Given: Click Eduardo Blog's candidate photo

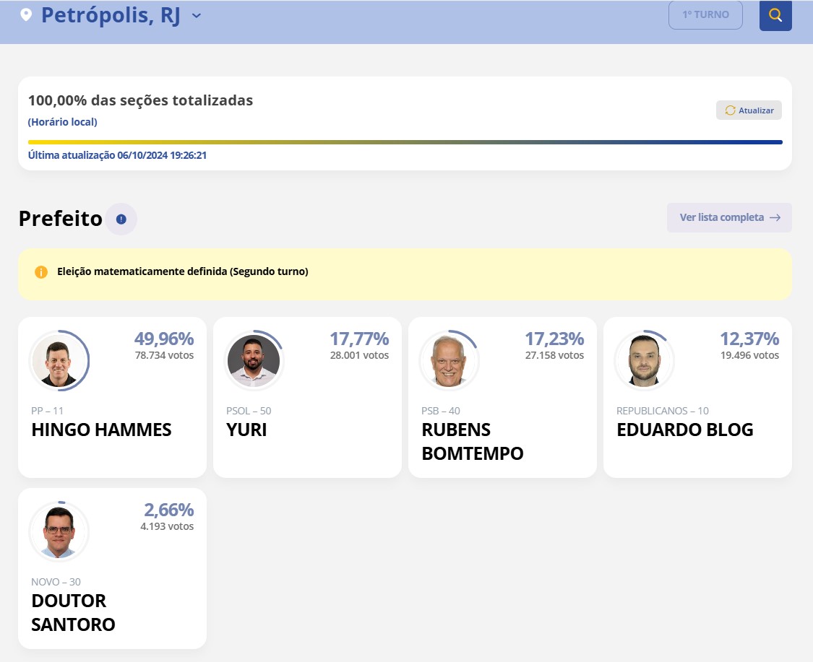Looking at the screenshot, I should pos(644,360).
